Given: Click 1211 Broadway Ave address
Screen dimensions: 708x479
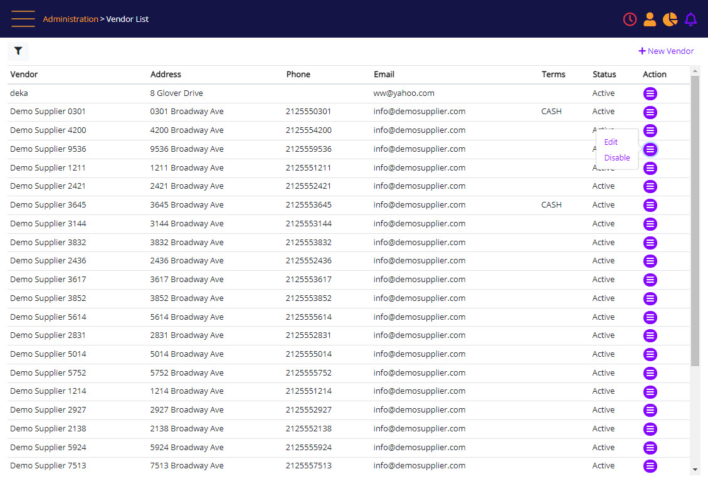Looking at the screenshot, I should pos(187,167).
